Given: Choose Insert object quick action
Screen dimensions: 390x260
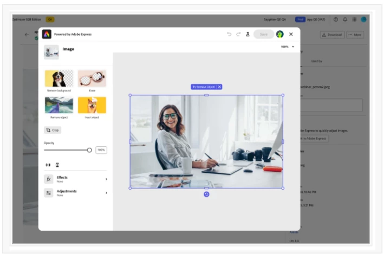Looking at the screenshot, I should click(92, 108).
